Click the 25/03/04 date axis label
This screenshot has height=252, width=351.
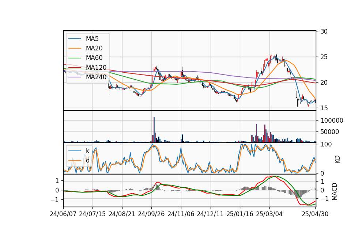269,214
